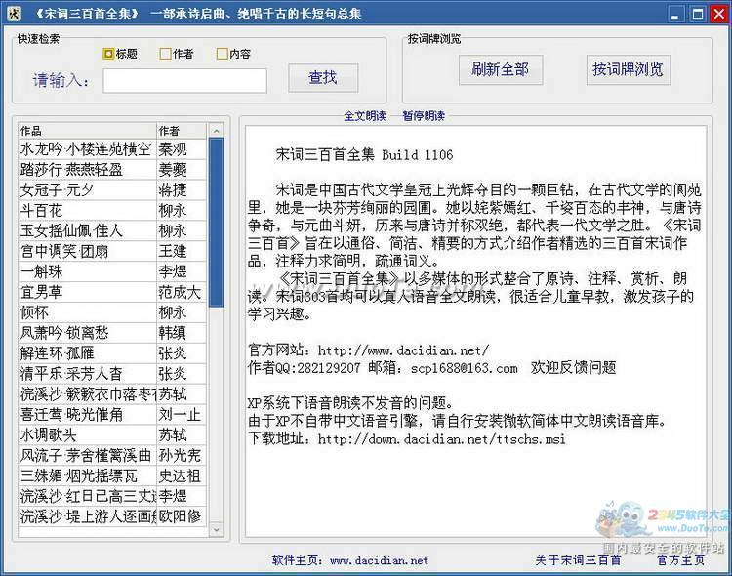Select poem 倾杯
The height and width of the screenshot is (576, 732).
pos(87,312)
